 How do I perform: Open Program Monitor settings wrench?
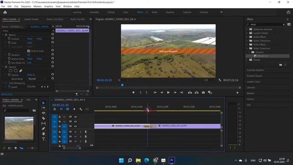pyautogui.click(x=220, y=80)
